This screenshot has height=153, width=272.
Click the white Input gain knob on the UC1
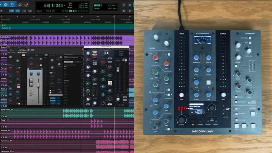click(x=181, y=95)
